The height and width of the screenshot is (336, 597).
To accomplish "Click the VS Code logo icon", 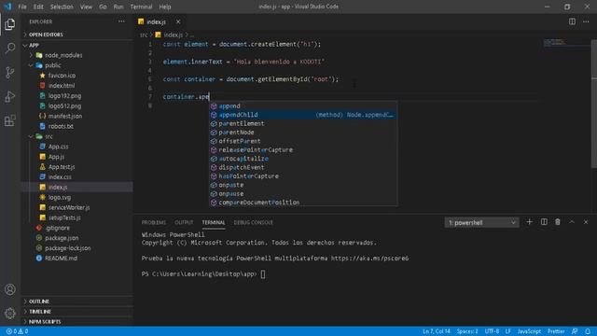I will click(x=7, y=7).
